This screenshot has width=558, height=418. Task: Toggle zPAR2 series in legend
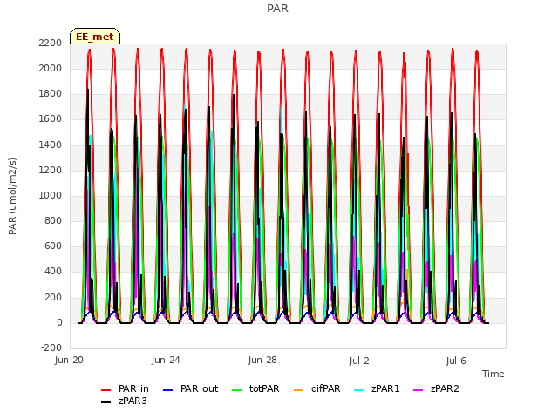pyautogui.click(x=436, y=389)
